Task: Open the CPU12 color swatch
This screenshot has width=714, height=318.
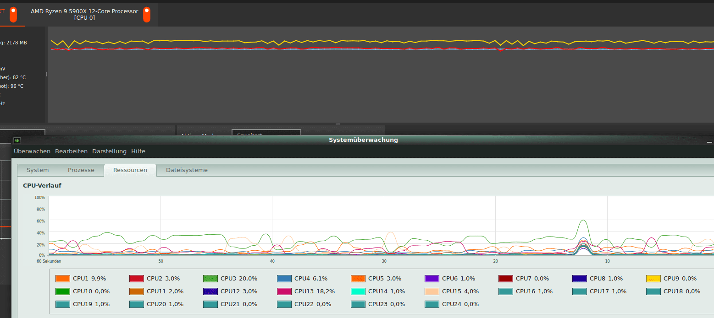Action: (210, 291)
